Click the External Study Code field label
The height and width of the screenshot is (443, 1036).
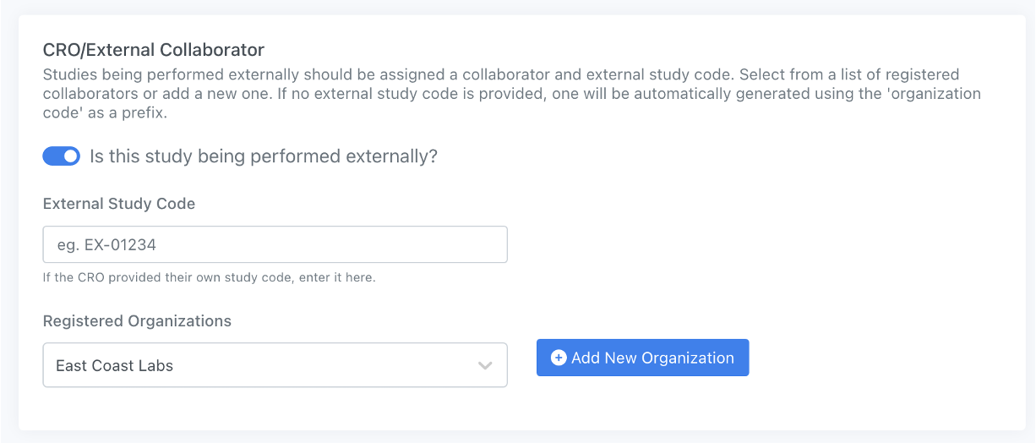[x=119, y=204]
